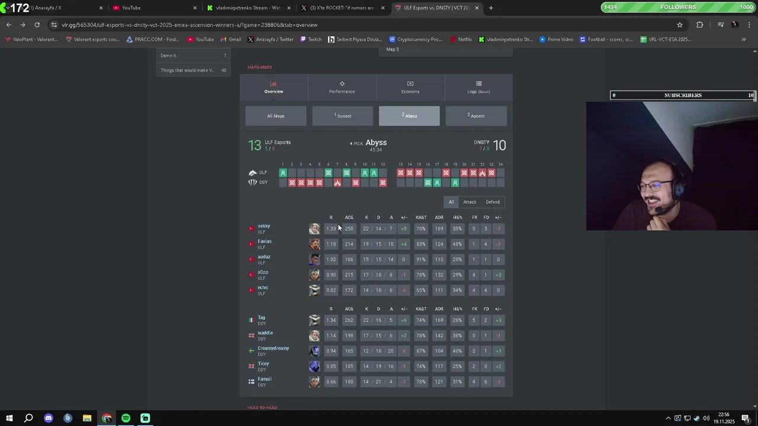Open the Gmail bookmark

(230, 40)
